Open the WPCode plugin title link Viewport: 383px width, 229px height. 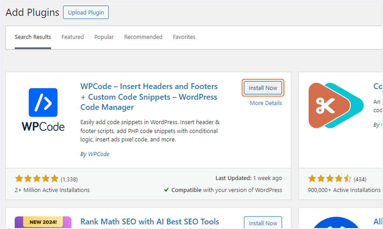point(149,97)
